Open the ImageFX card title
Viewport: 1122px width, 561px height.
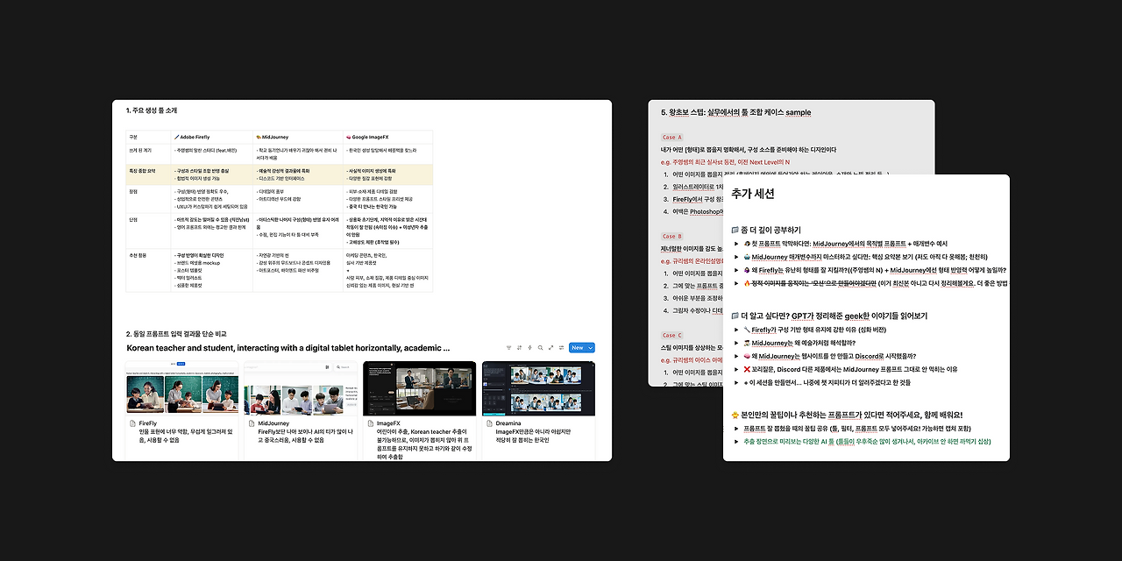point(388,423)
